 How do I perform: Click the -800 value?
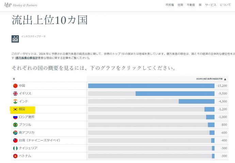click(224, 125)
